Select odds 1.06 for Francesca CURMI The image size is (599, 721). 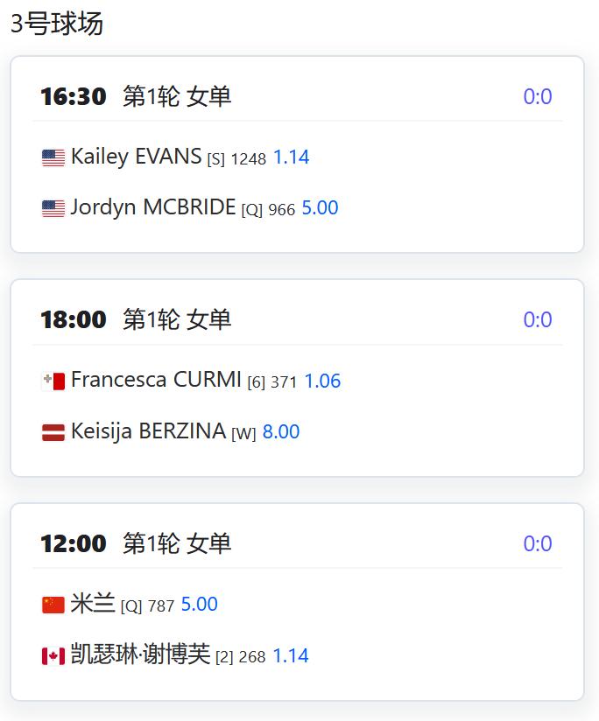click(322, 381)
